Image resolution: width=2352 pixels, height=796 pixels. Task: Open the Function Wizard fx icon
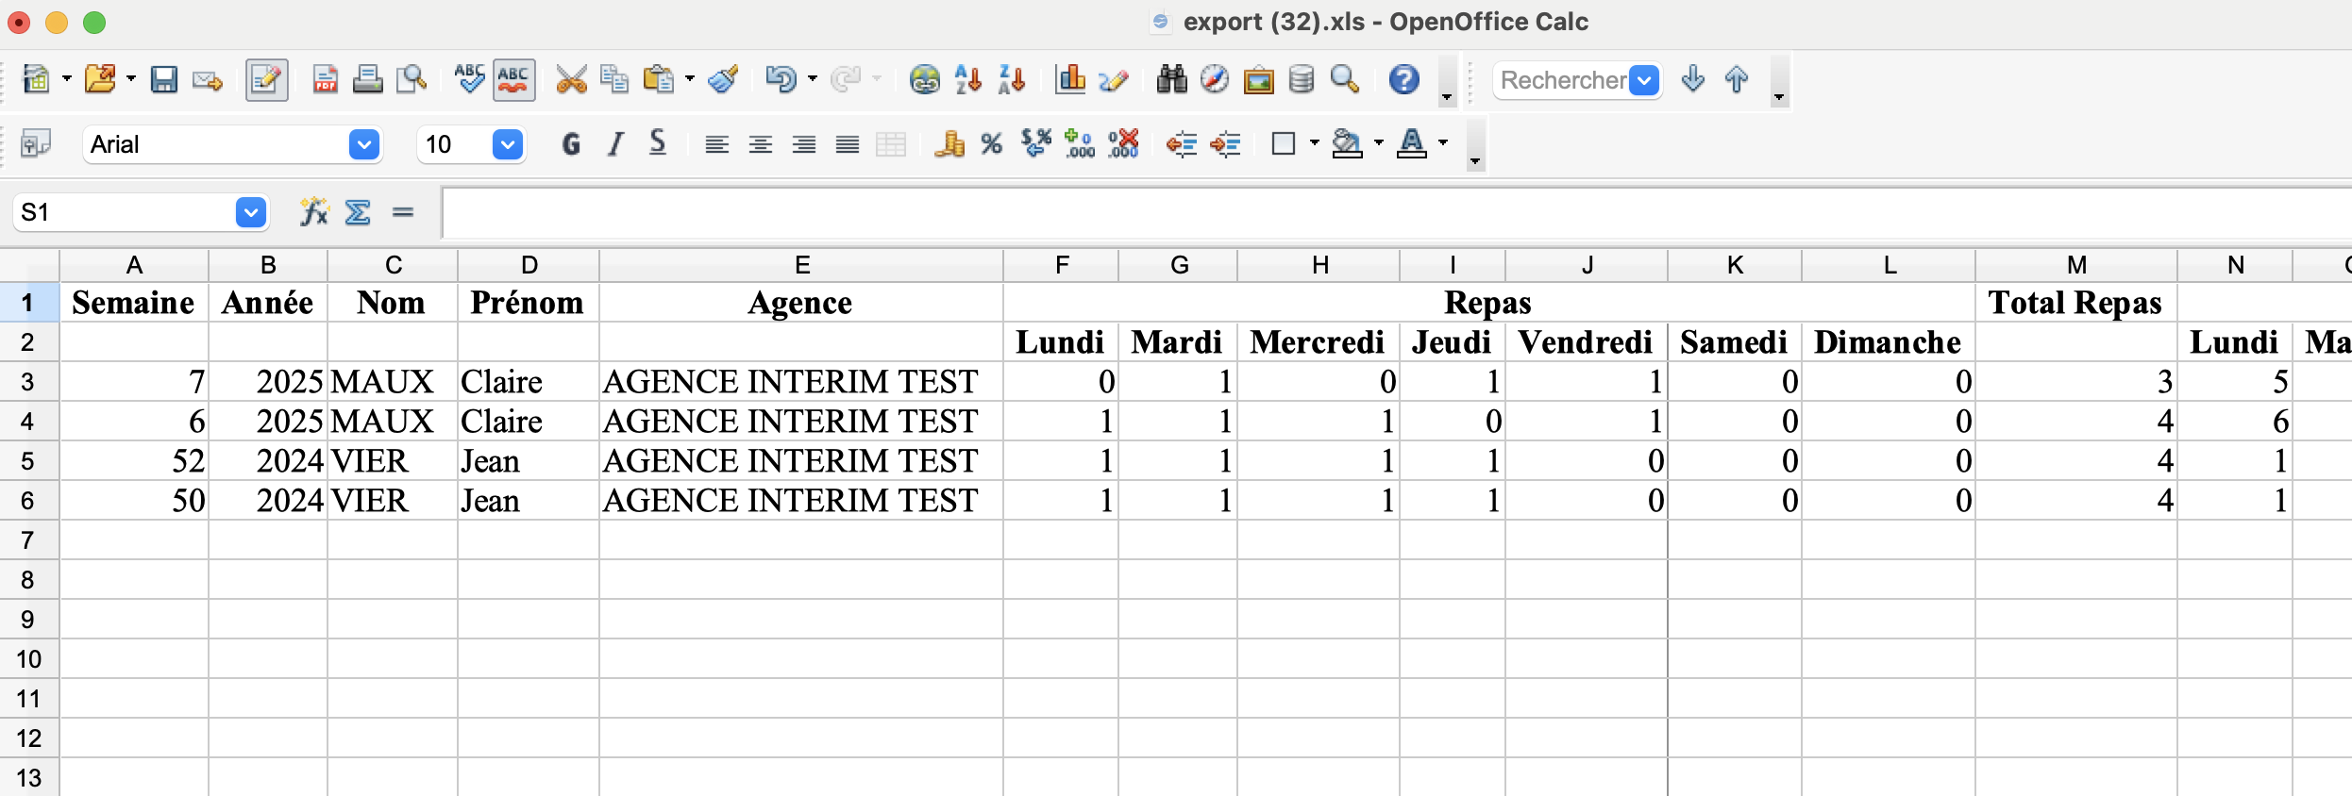(x=314, y=212)
